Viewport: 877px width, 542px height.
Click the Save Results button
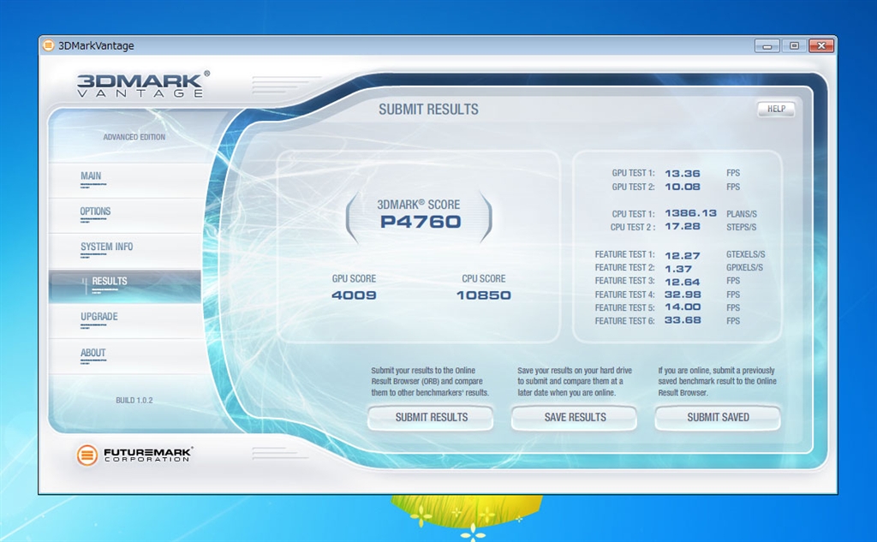coord(575,417)
